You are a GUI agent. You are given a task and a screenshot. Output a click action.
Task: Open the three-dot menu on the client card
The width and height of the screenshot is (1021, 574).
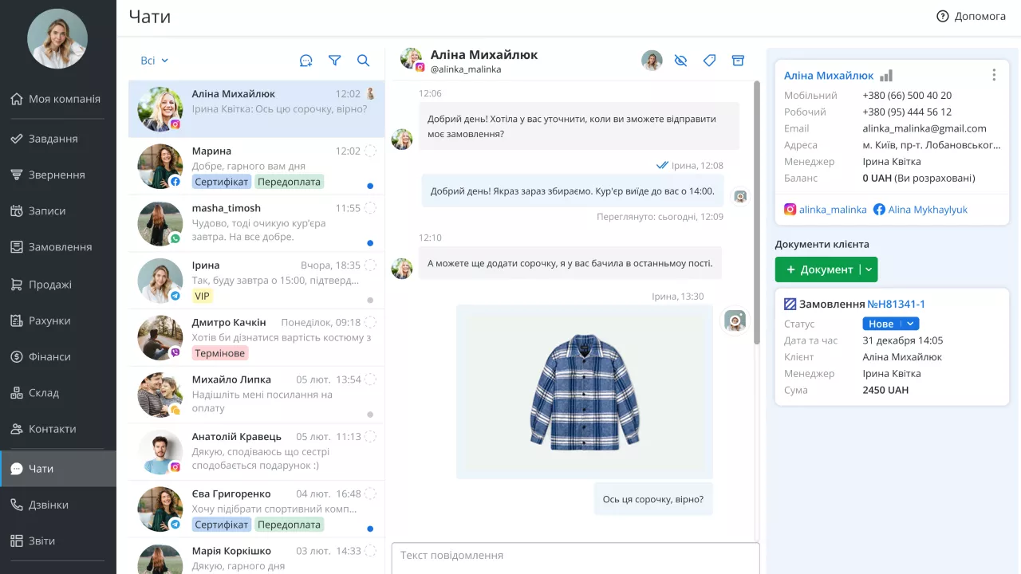pyautogui.click(x=994, y=75)
